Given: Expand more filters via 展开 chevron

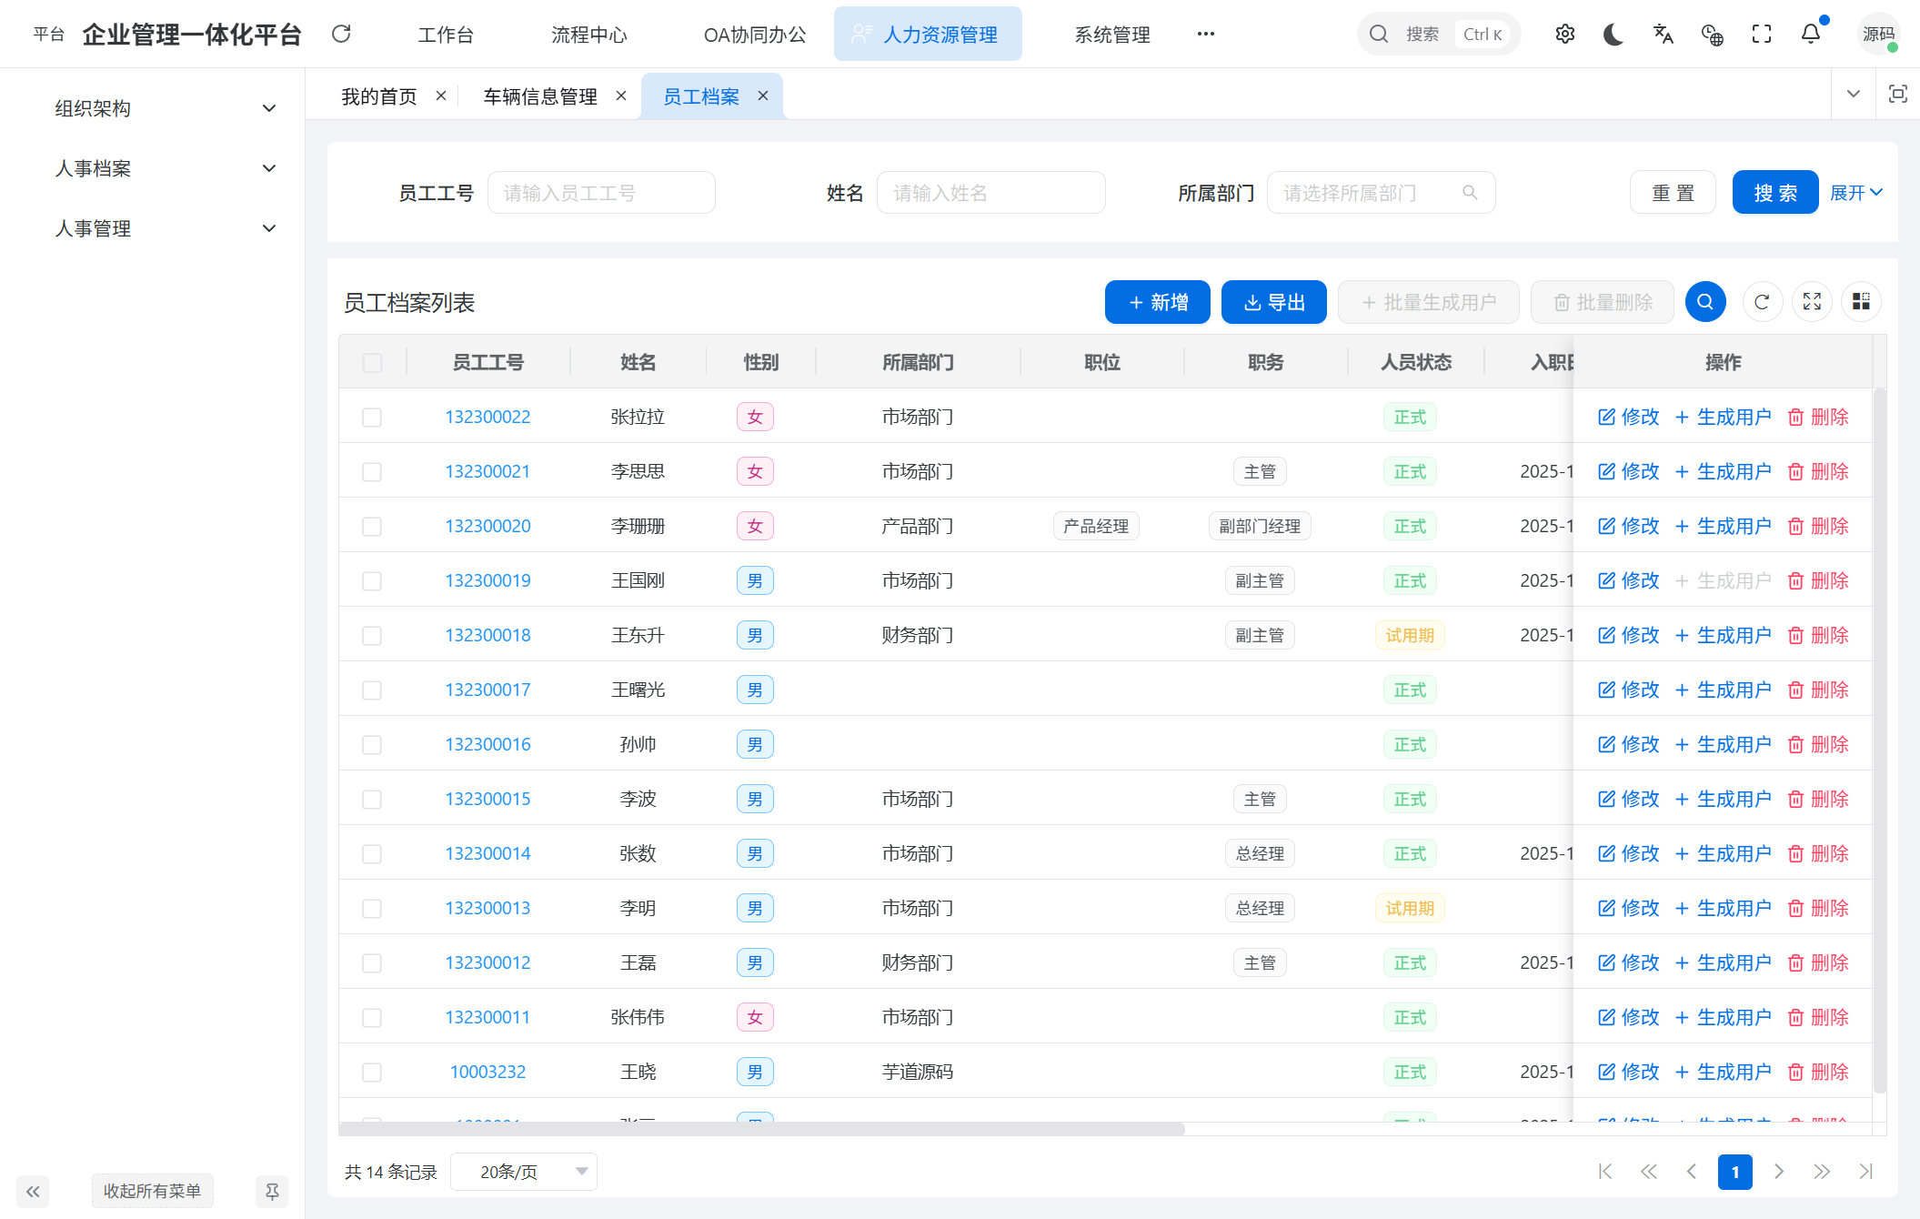Looking at the screenshot, I should point(1856,192).
